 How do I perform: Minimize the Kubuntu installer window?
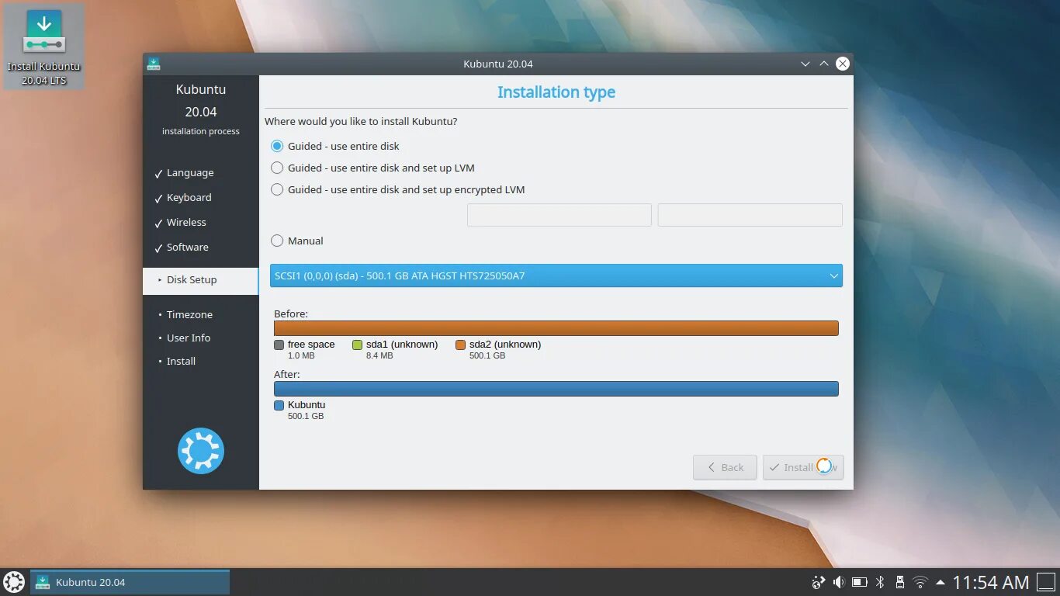coord(805,64)
